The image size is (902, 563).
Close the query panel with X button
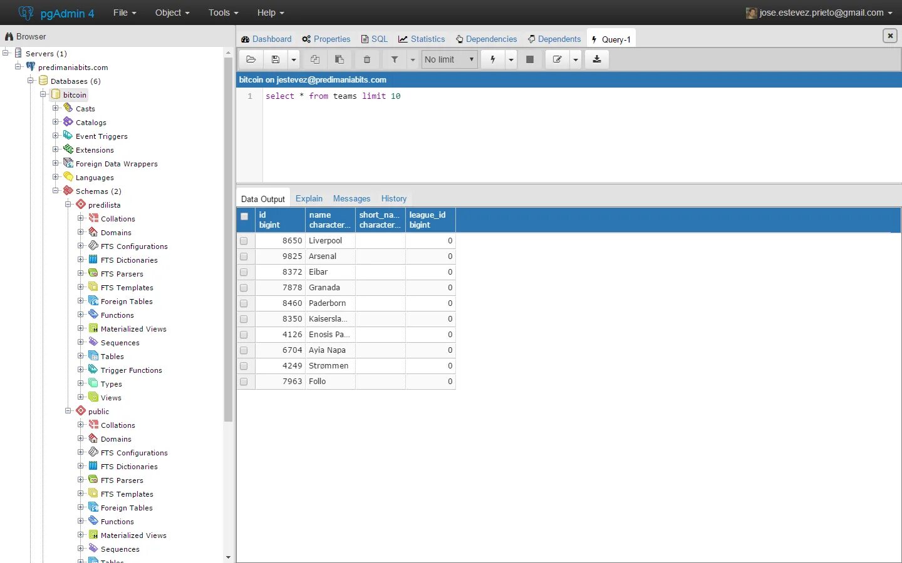coord(890,36)
